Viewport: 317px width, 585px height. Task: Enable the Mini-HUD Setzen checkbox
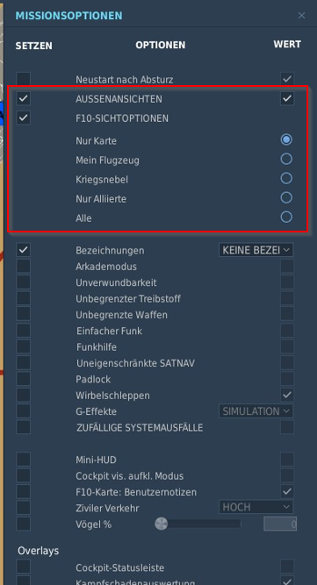tap(23, 460)
